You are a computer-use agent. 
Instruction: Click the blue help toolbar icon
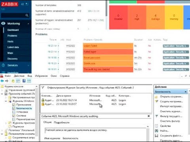click(x=24, y=81)
